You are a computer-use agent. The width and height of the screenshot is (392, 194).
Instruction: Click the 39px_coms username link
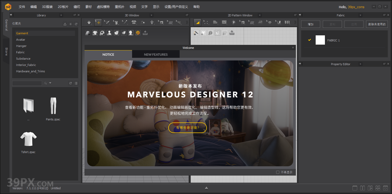click(356, 7)
